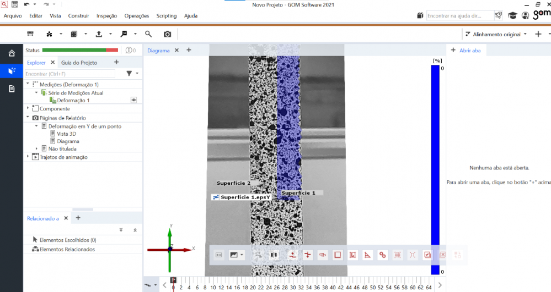Click the magnifier search icon in the toolbar

(x=148, y=34)
